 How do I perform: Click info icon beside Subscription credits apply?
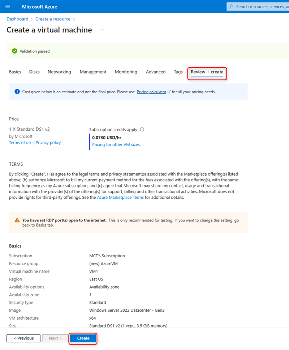point(142,130)
